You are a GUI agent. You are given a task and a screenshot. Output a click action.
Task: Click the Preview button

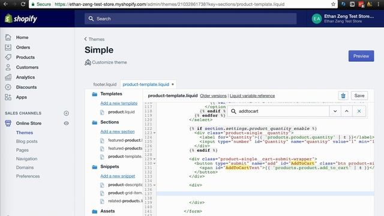click(361, 56)
